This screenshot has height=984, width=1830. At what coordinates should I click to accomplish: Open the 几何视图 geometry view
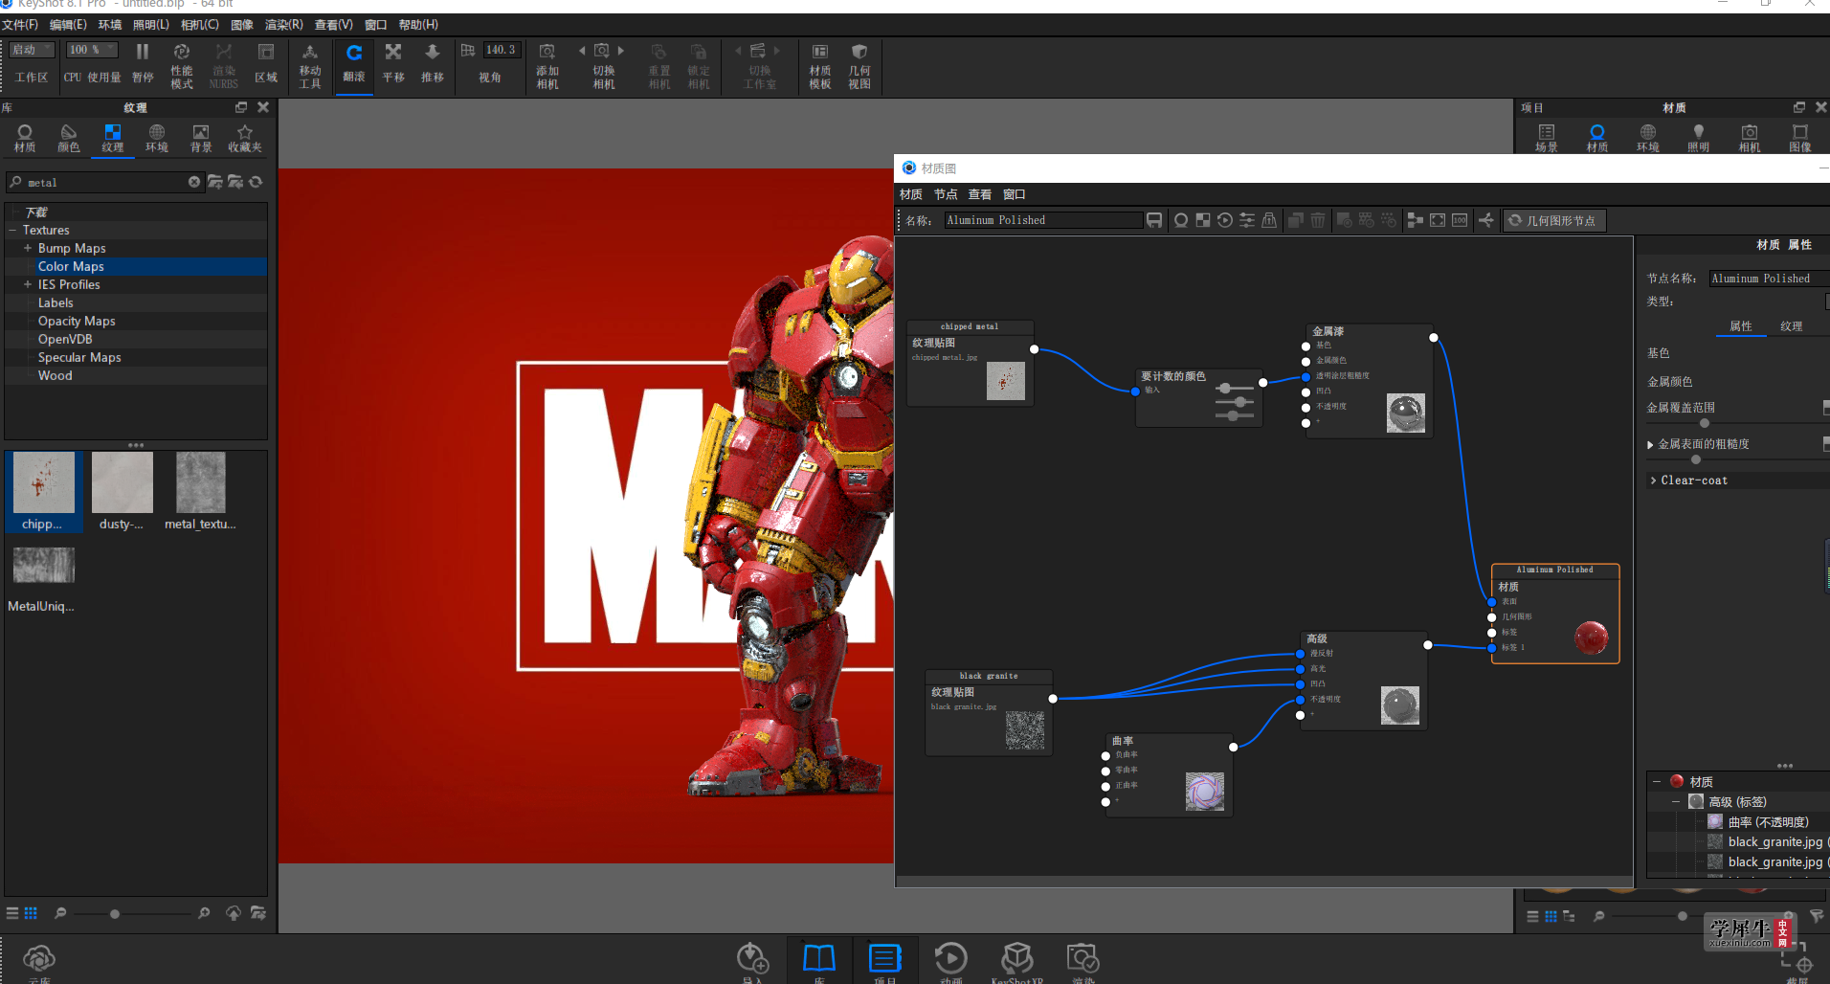point(859,65)
